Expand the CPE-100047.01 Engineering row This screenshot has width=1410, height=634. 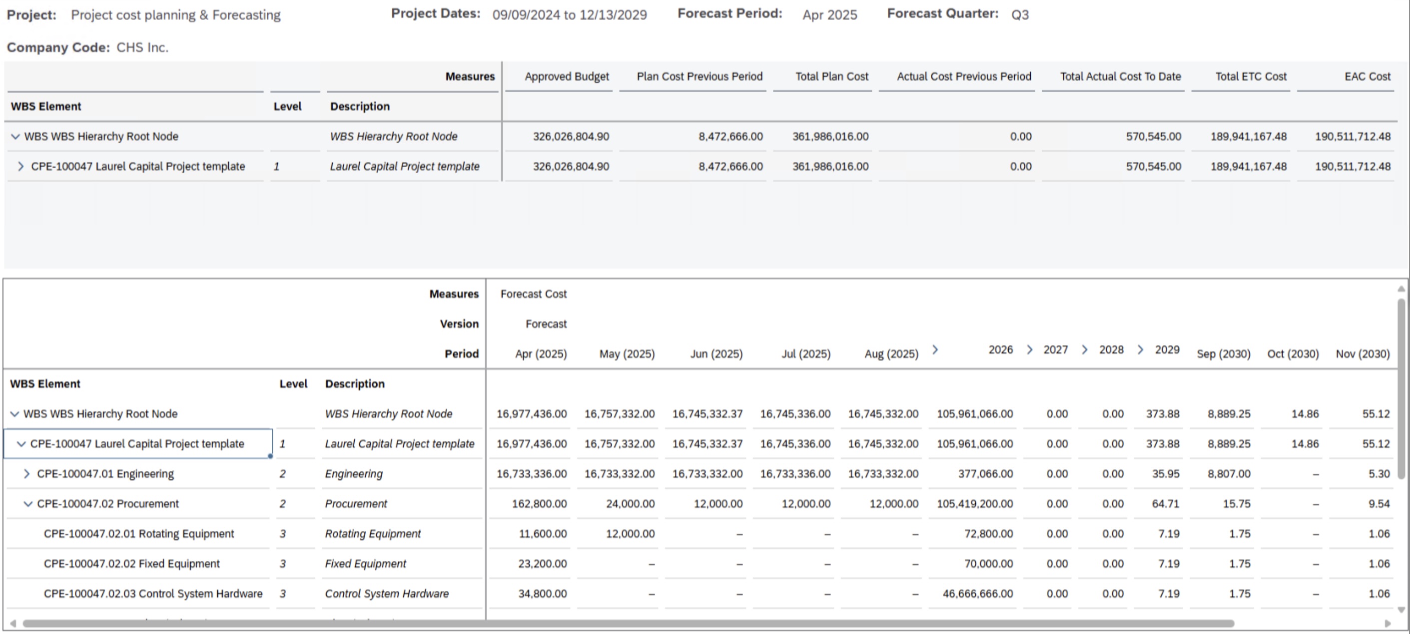point(27,474)
